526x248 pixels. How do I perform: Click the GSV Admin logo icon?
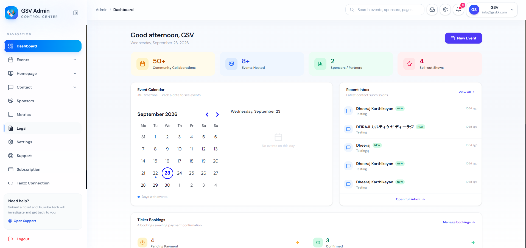(11, 13)
